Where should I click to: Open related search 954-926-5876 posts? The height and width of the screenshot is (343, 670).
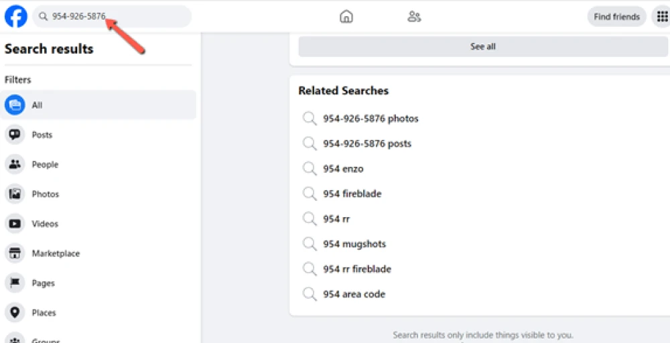(367, 143)
